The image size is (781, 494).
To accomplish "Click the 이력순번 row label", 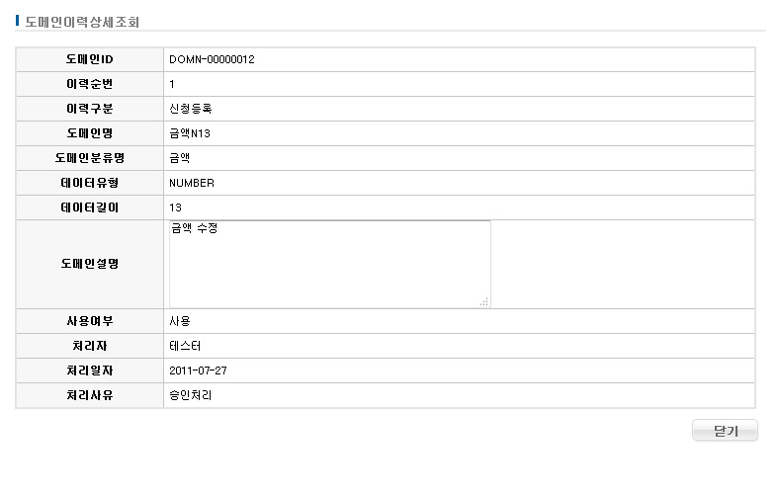I will [x=89, y=84].
